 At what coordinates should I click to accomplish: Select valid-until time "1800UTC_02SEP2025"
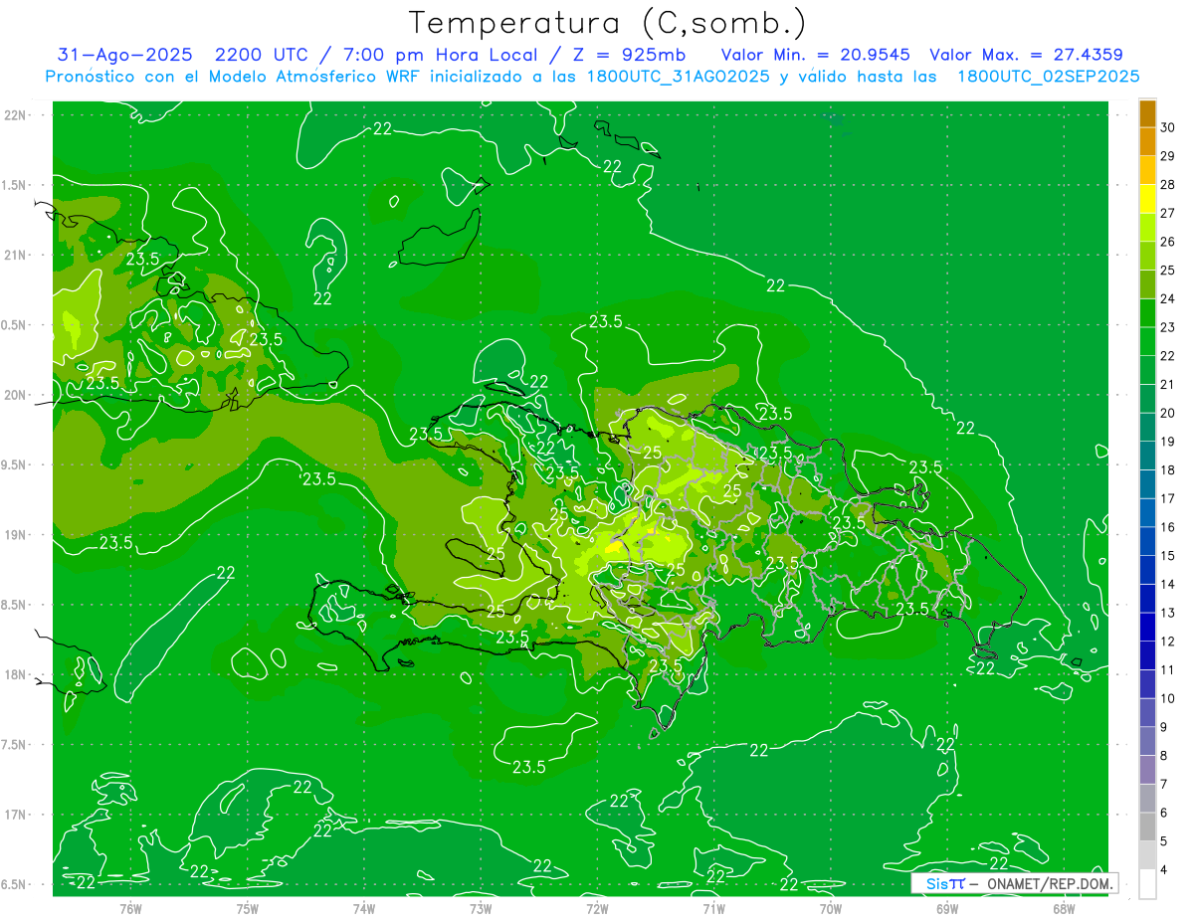click(1048, 78)
